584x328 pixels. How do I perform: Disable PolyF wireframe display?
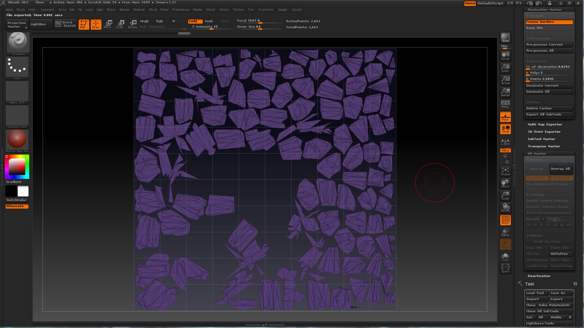(505, 220)
